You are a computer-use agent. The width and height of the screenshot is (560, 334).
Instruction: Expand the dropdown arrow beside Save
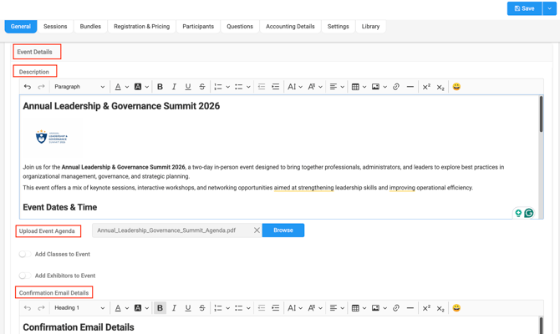[550, 8]
